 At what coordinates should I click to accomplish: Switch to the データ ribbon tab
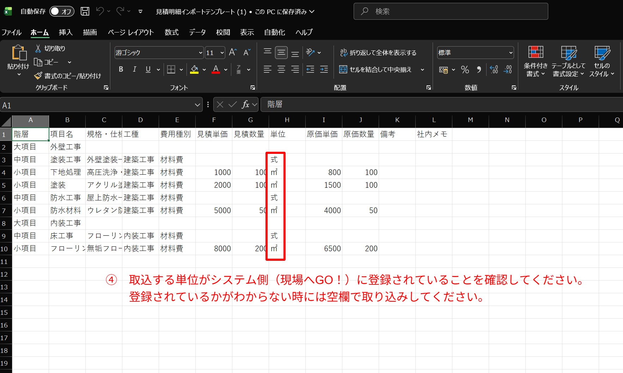coord(197,32)
